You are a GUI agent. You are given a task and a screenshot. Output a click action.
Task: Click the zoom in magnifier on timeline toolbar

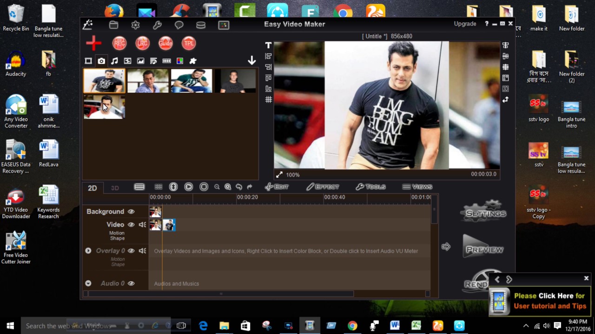pyautogui.click(x=228, y=187)
